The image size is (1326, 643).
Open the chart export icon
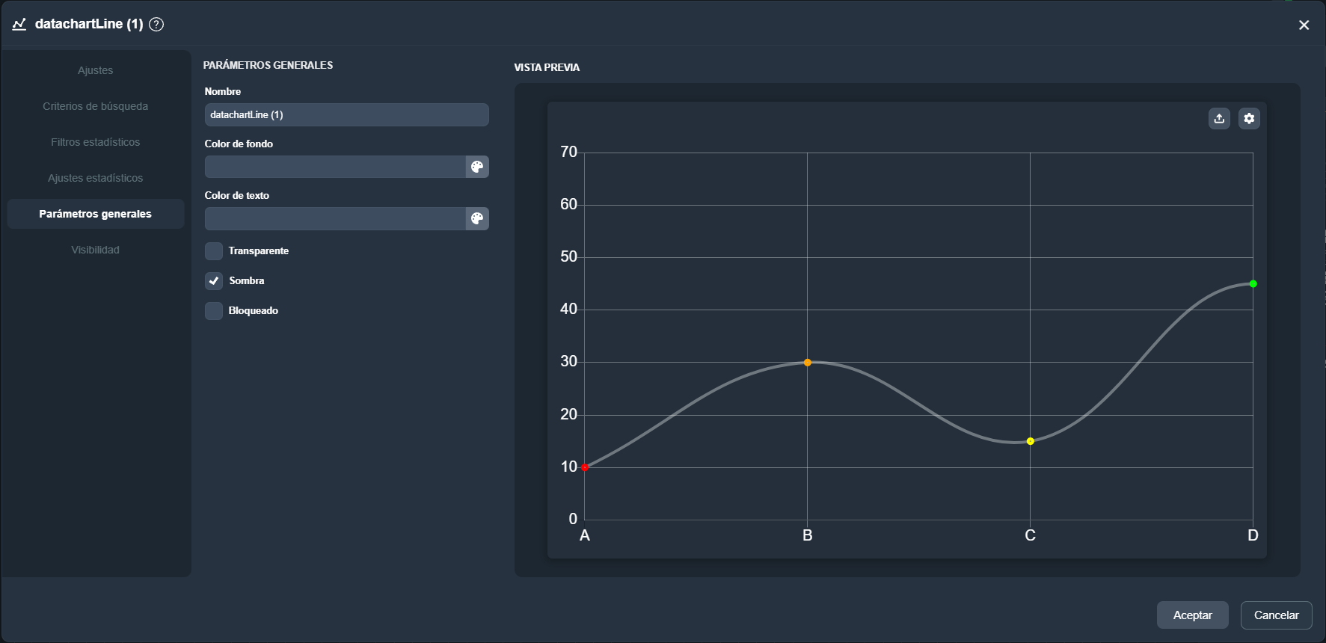[x=1219, y=119]
